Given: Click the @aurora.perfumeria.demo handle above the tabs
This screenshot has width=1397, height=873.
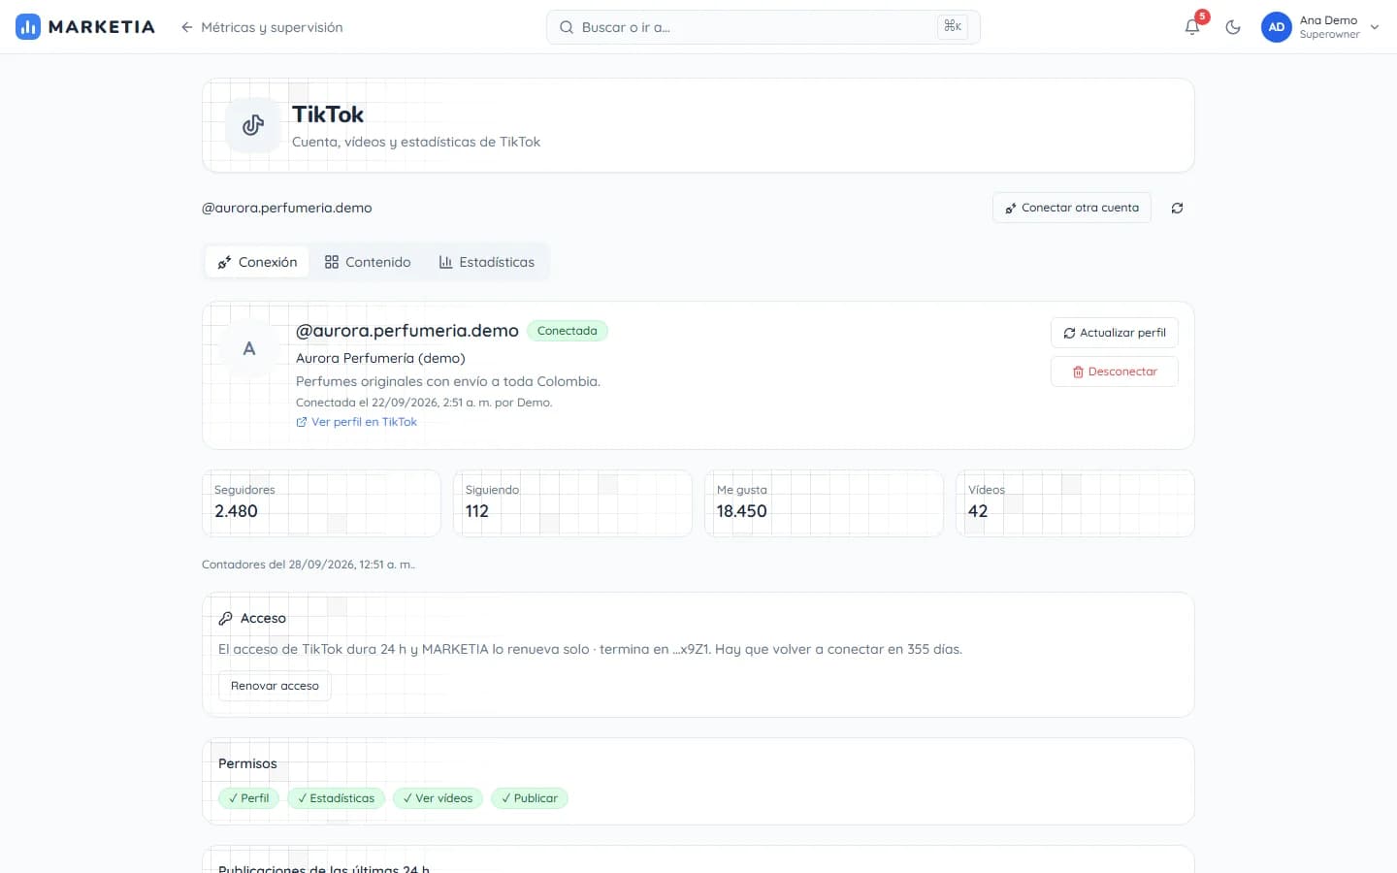Looking at the screenshot, I should (x=287, y=208).
